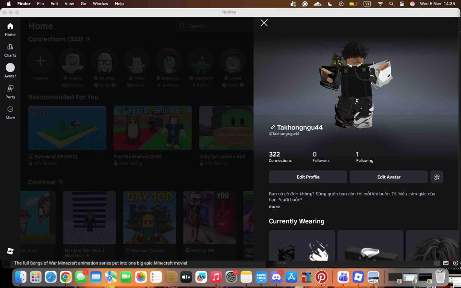
Task: Click the Connect plus icon under Connections
Action: 40,61
